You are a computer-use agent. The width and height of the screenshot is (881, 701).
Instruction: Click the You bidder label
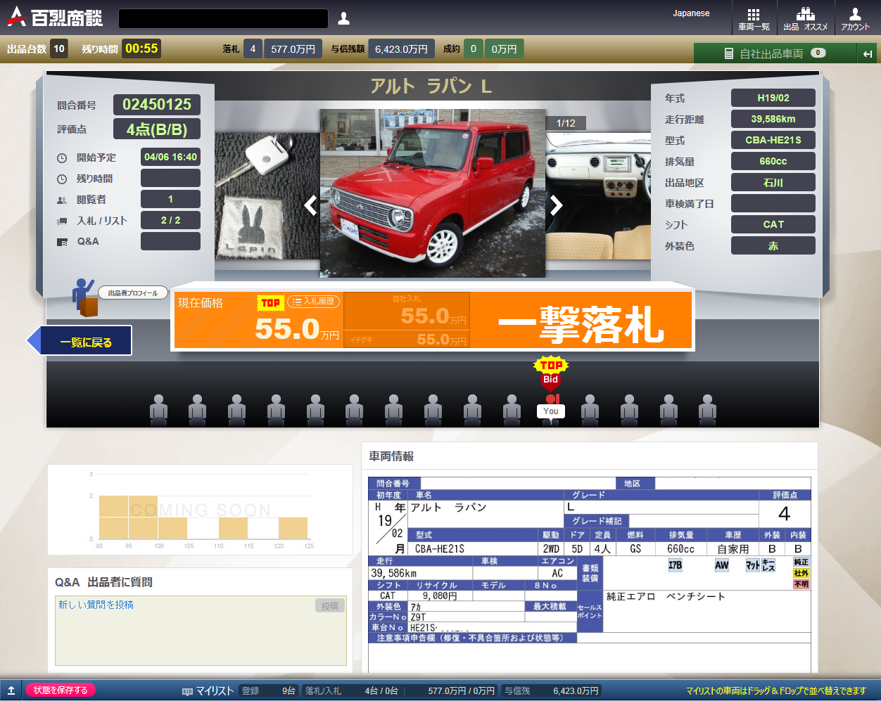tap(551, 411)
